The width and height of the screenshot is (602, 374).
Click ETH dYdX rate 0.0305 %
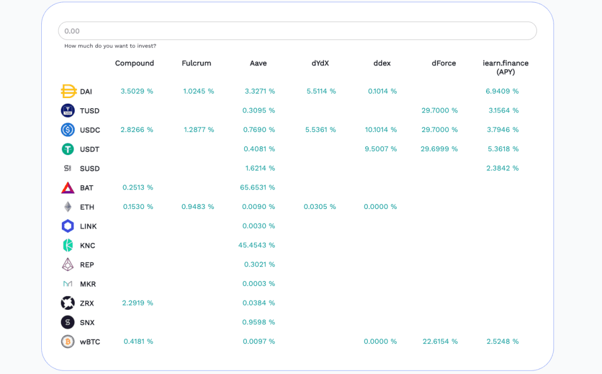click(320, 206)
